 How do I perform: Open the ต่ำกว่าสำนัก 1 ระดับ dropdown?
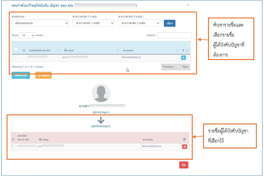[93, 23]
